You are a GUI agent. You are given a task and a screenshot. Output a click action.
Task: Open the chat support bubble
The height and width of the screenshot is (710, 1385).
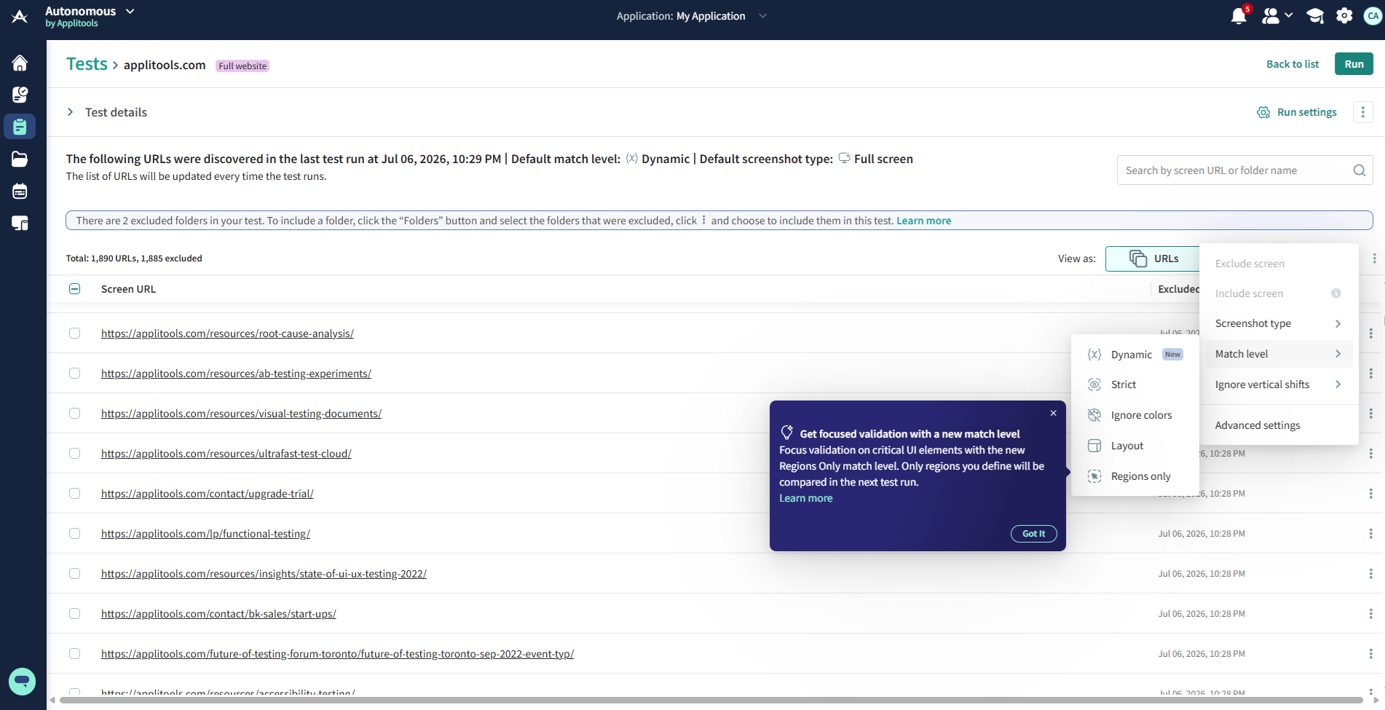tap(22, 682)
